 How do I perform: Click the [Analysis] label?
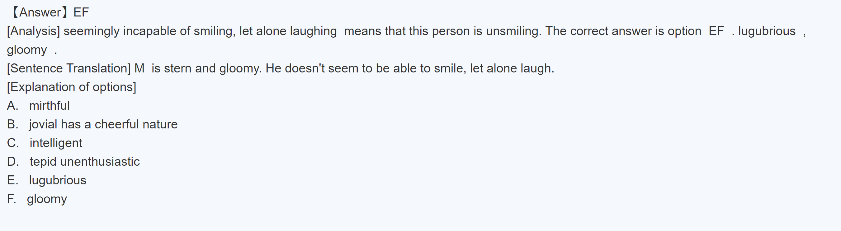point(33,31)
